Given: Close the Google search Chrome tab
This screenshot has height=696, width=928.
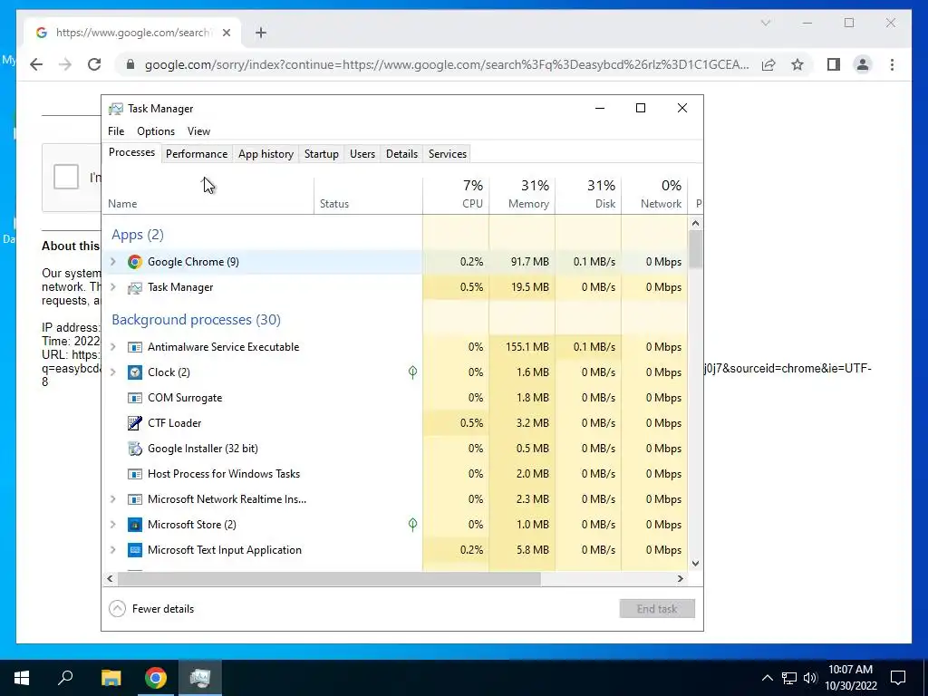Looking at the screenshot, I should 226,33.
